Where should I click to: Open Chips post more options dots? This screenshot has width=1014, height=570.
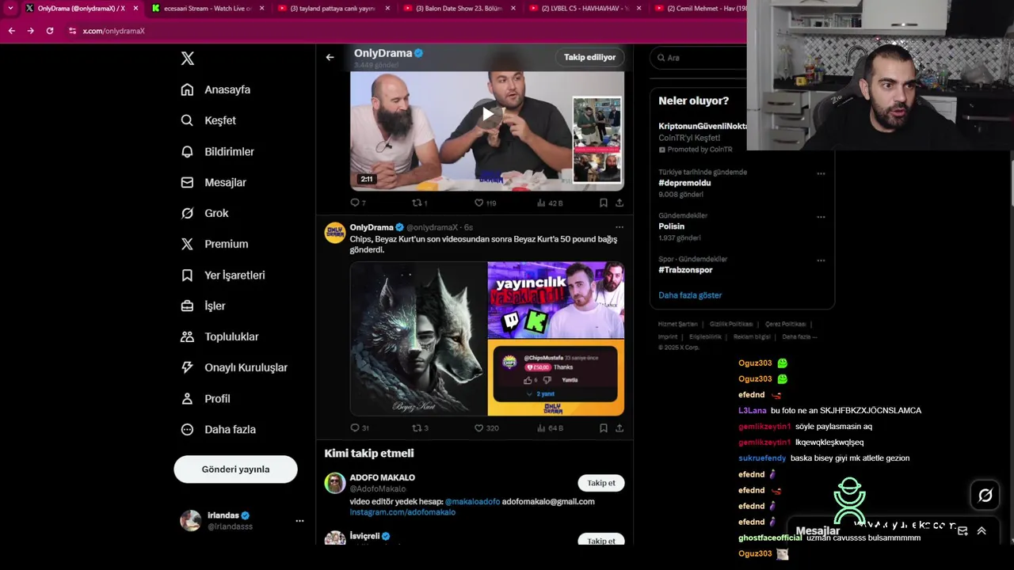pyautogui.click(x=619, y=227)
